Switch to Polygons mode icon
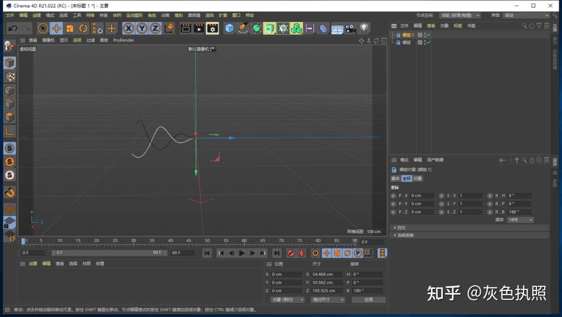 [10, 117]
